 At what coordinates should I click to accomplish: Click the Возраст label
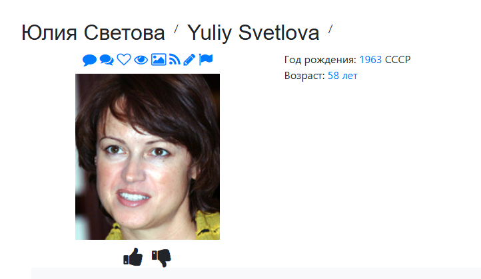[304, 76]
